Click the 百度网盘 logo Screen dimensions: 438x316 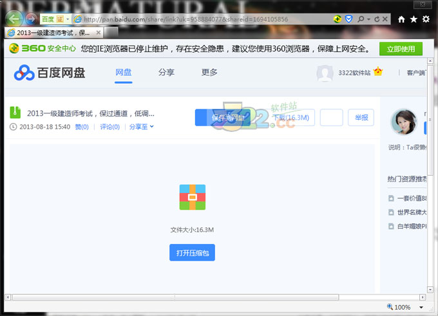pyautogui.click(x=50, y=73)
